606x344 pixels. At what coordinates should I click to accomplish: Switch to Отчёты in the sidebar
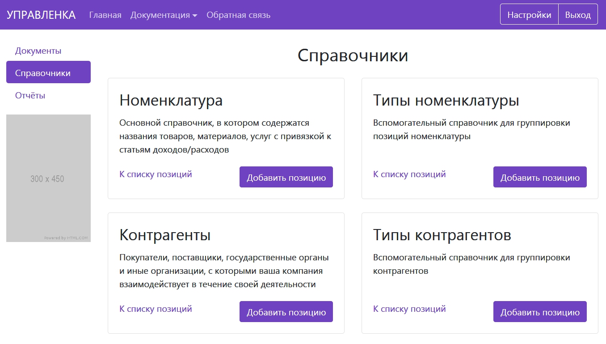coord(30,95)
